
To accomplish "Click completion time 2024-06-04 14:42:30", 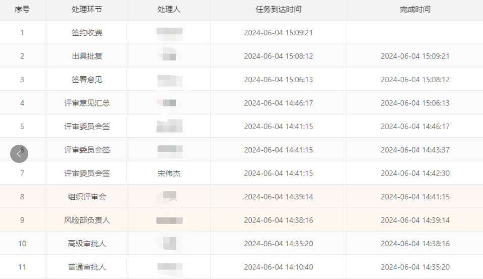I will [x=415, y=174].
